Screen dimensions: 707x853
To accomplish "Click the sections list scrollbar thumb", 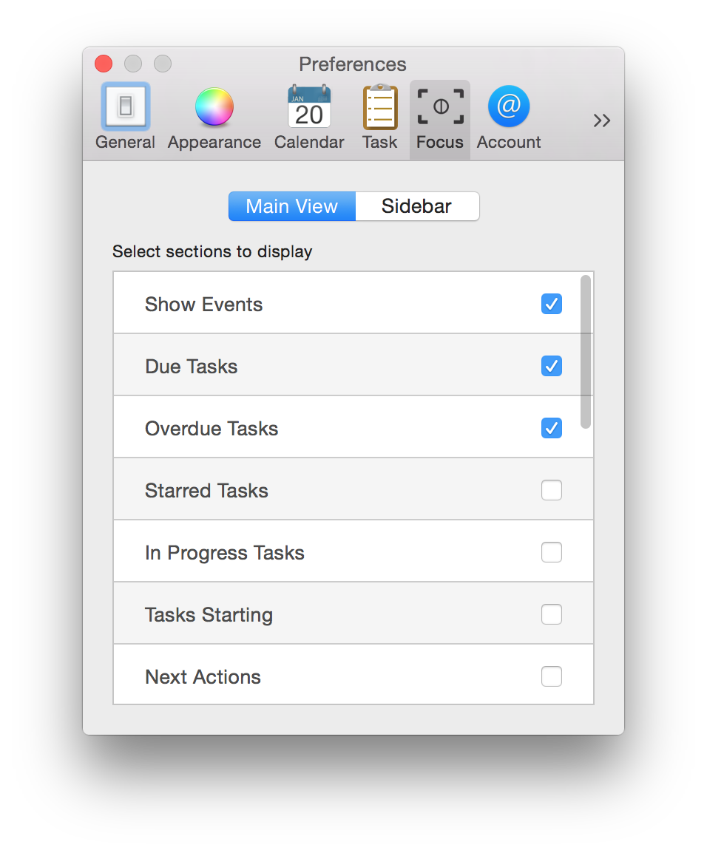I will [x=586, y=352].
